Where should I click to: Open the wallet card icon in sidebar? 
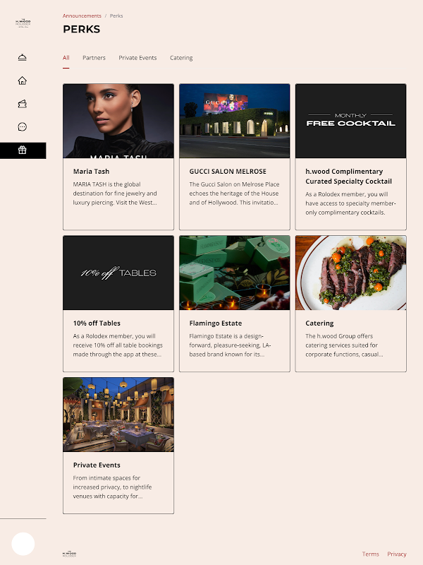[23, 104]
